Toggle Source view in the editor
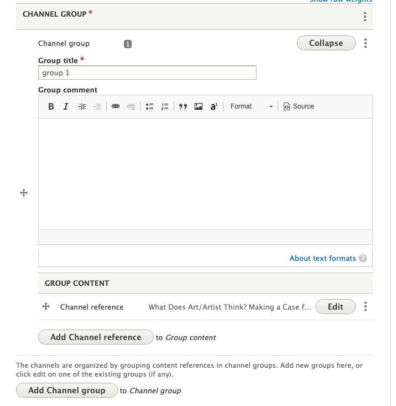 (x=299, y=106)
